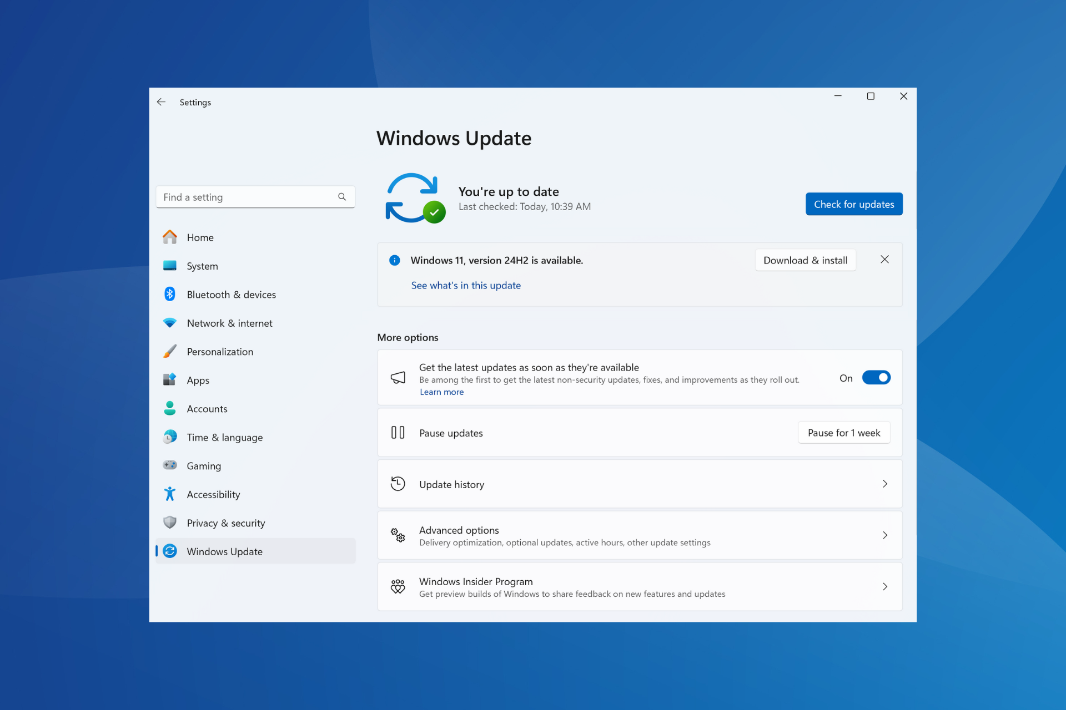Viewport: 1066px width, 710px height.
Task: Click the Pause updates icon
Action: point(398,433)
